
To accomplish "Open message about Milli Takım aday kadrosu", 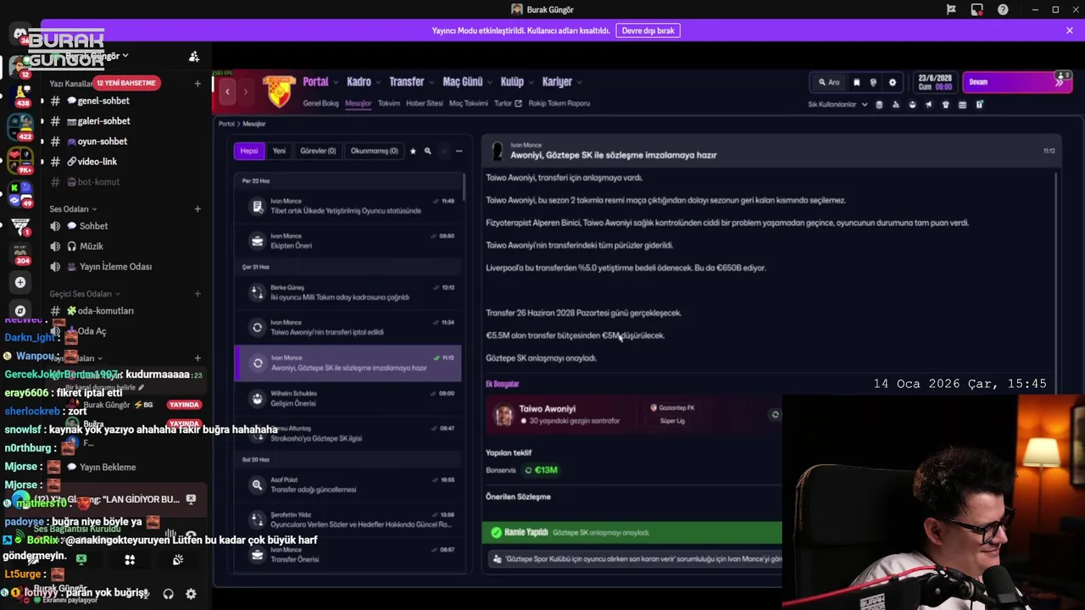I will click(348, 292).
